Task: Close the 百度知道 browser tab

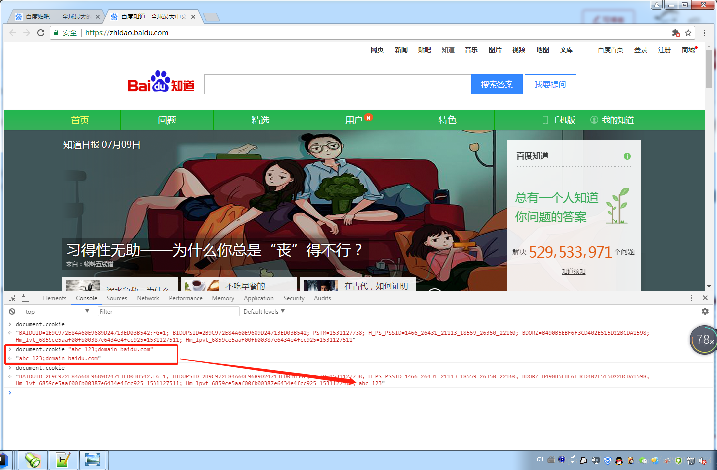Action: [x=193, y=17]
